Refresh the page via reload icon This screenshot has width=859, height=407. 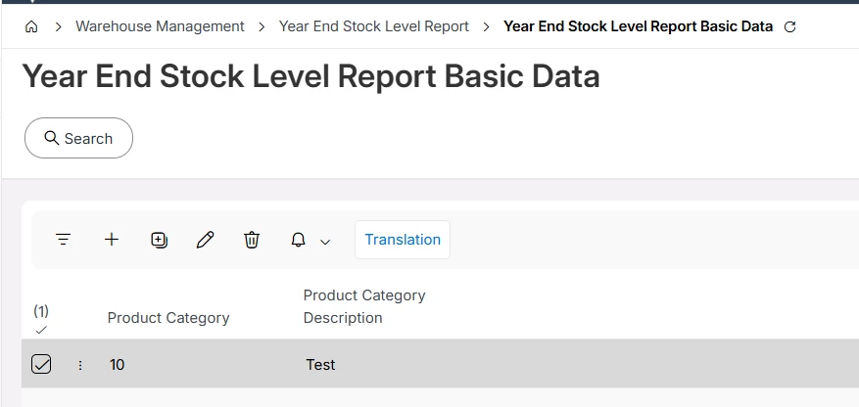click(x=789, y=26)
